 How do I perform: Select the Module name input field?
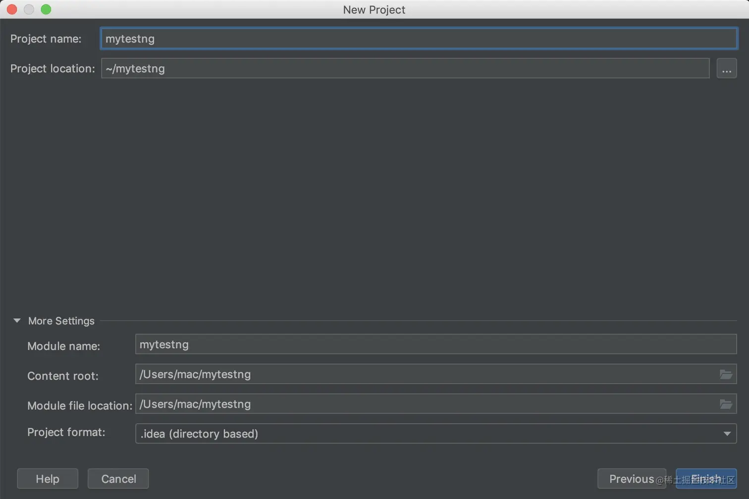(x=435, y=344)
